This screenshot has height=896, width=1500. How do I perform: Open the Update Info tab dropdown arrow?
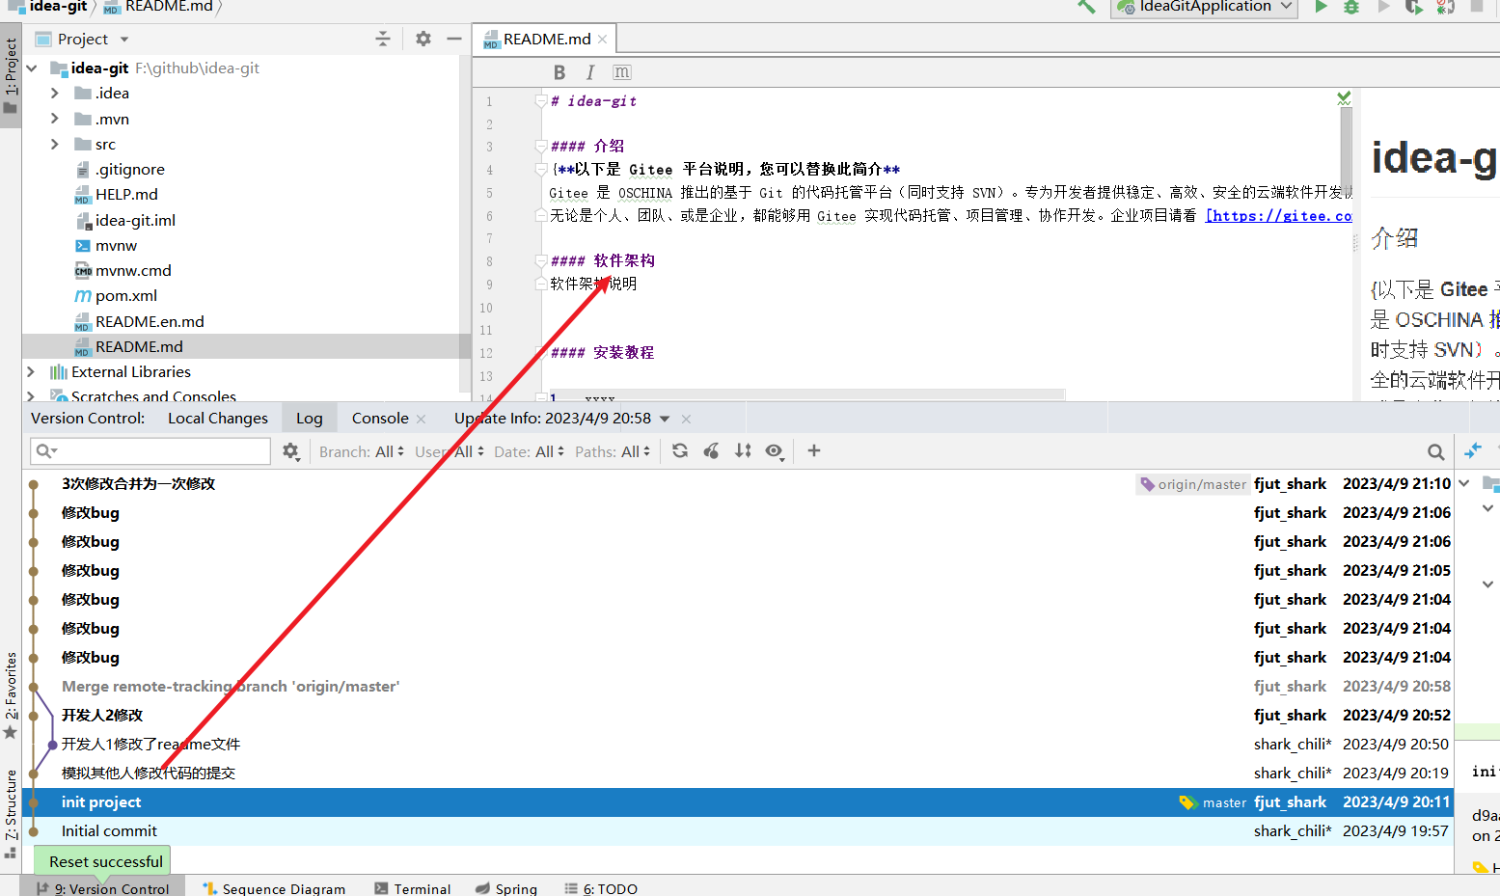[665, 419]
